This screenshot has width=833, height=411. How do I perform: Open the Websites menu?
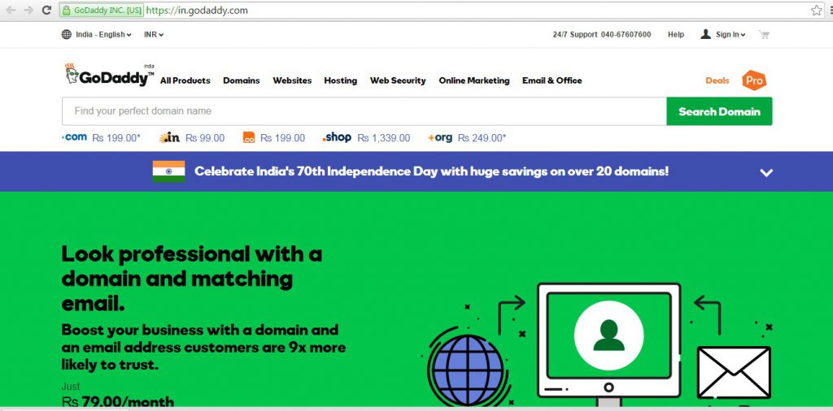[x=292, y=80]
